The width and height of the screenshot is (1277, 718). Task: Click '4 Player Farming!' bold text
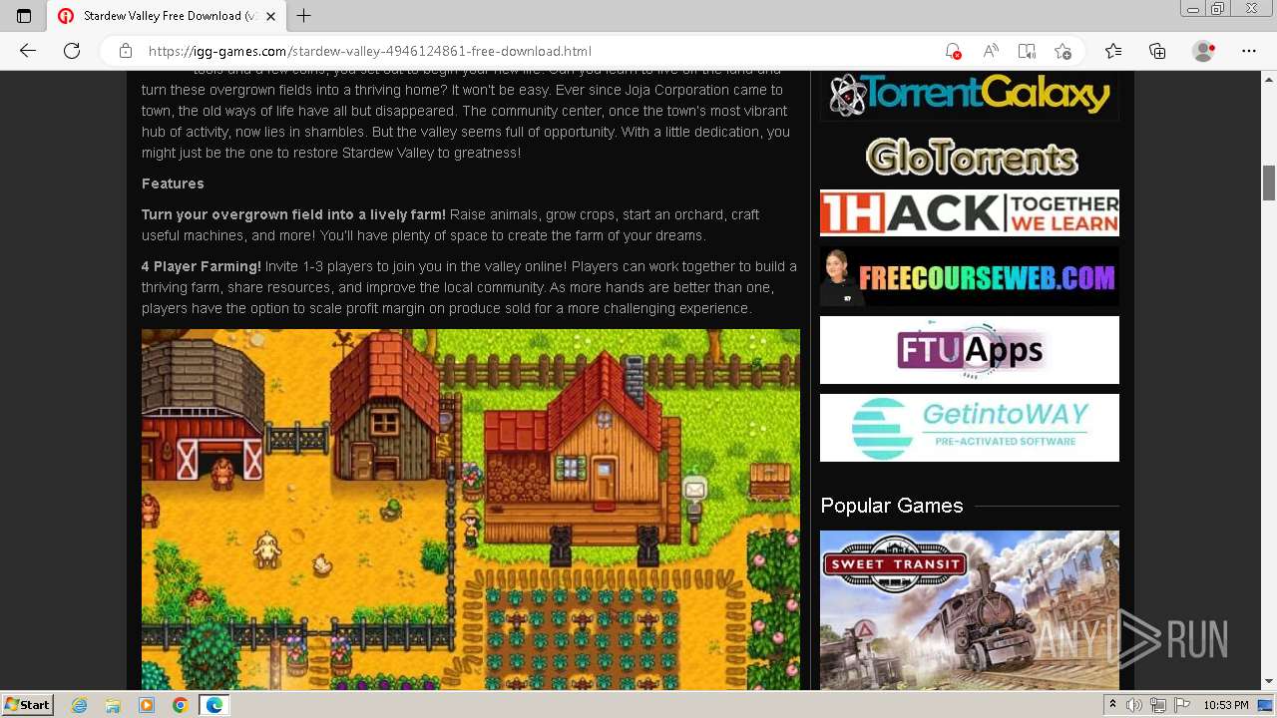(202, 266)
